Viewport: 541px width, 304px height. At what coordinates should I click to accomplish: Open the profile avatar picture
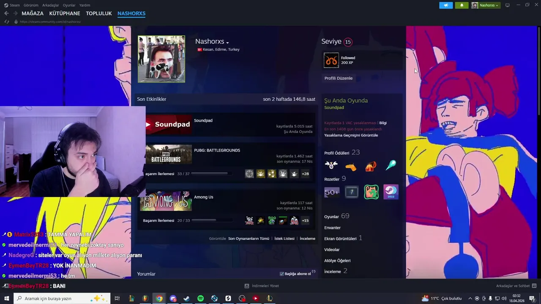click(x=161, y=59)
